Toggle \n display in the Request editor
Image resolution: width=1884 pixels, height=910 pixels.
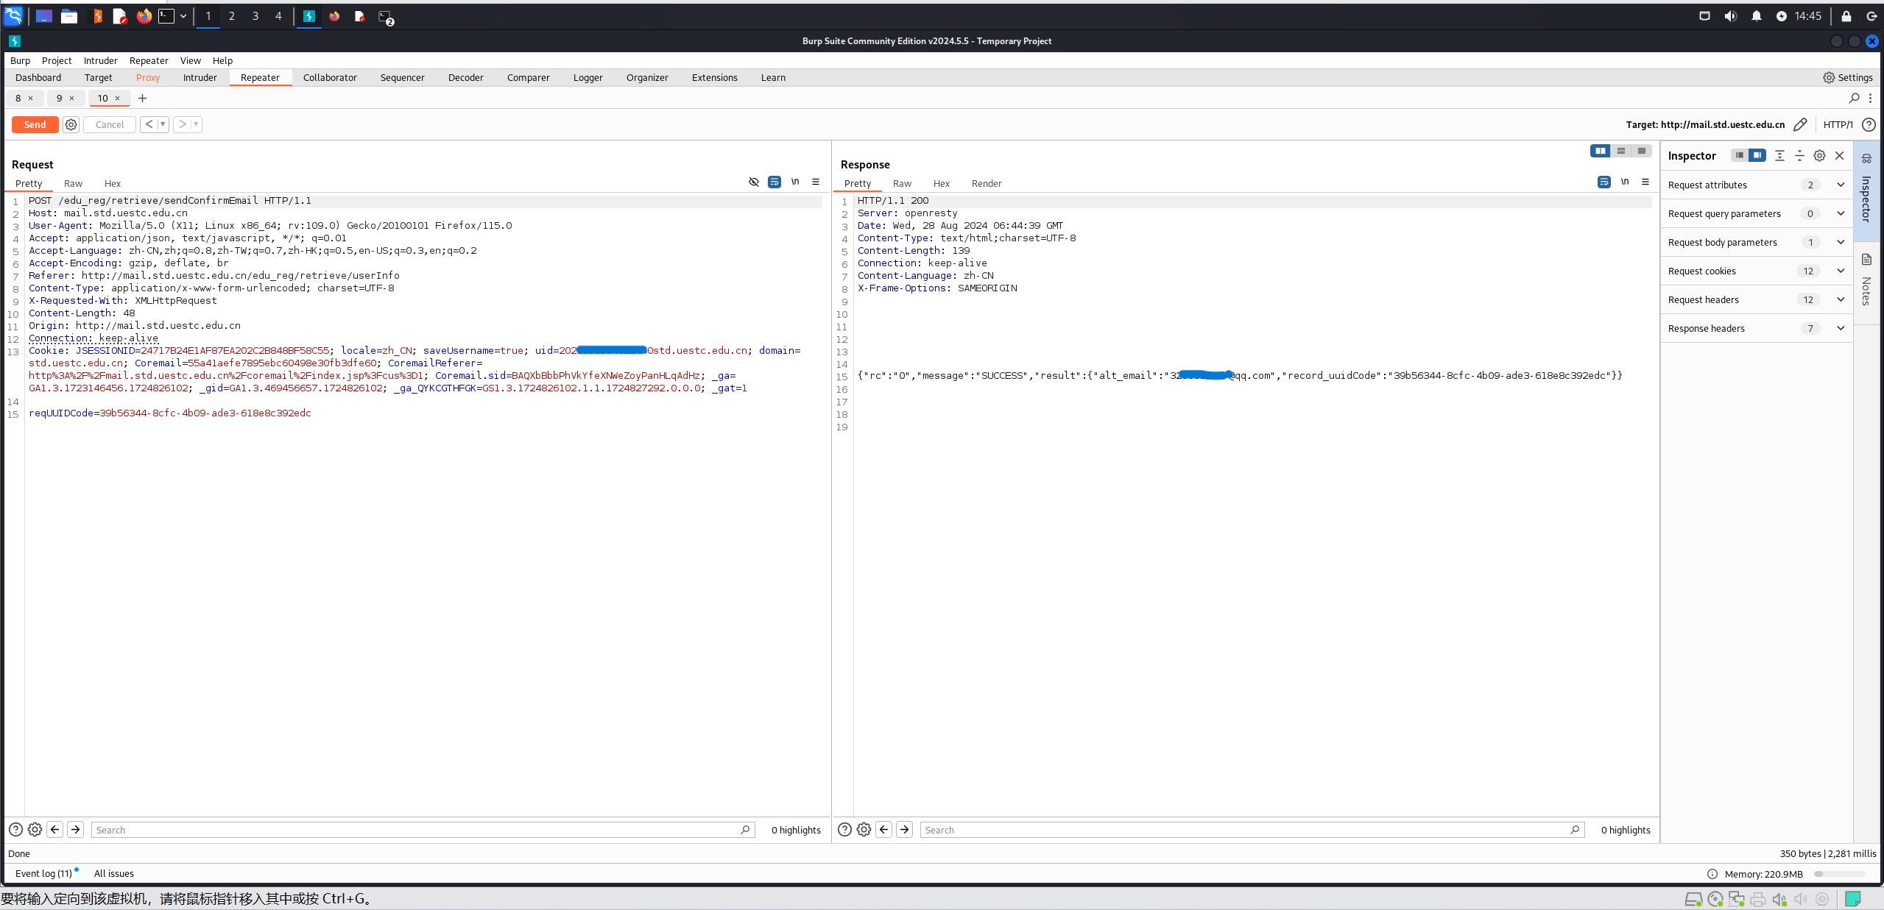pyautogui.click(x=795, y=182)
